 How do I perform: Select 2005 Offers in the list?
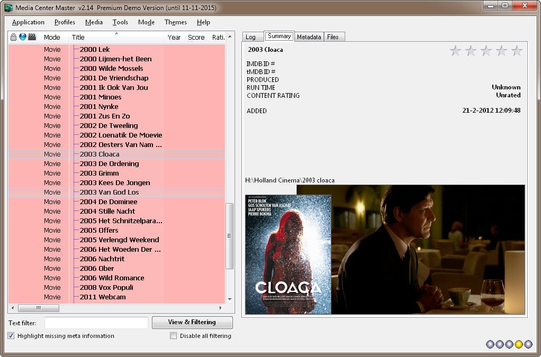(x=116, y=230)
